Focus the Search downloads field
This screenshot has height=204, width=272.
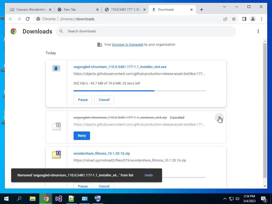tap(146, 31)
